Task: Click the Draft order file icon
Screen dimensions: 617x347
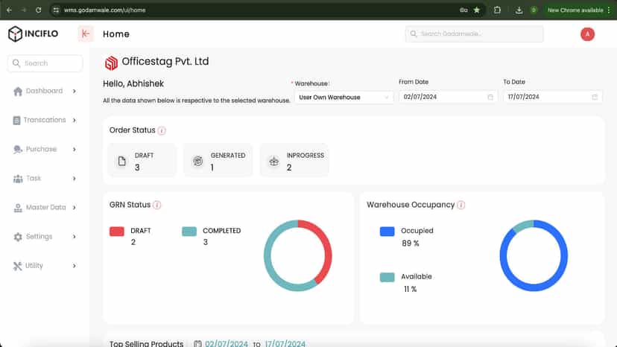Action: pyautogui.click(x=122, y=161)
